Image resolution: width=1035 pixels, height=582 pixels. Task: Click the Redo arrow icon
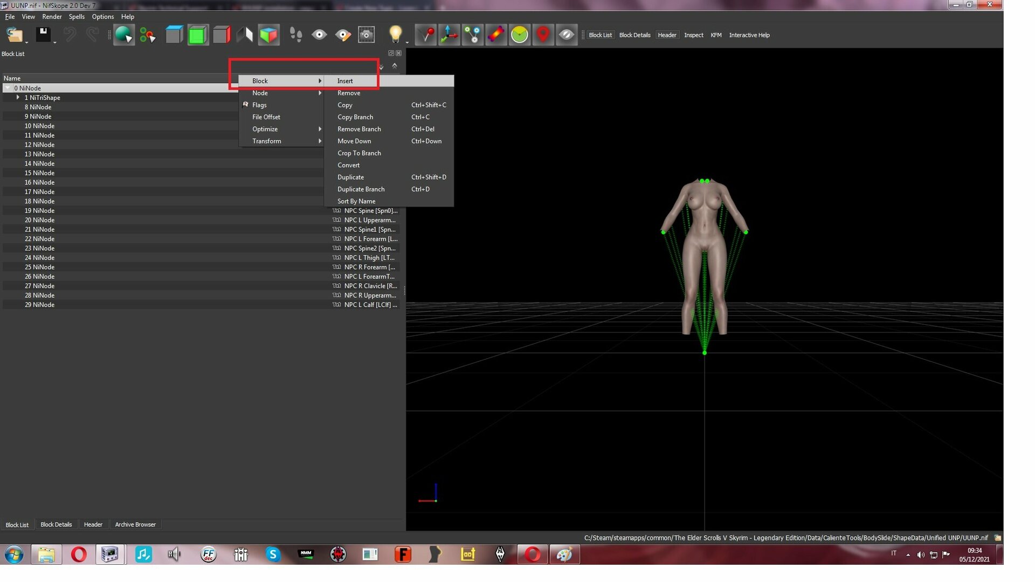[x=92, y=35]
